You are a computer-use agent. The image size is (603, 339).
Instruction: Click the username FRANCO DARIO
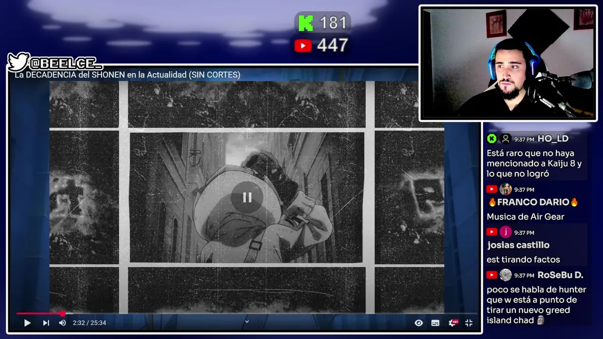[533, 202]
